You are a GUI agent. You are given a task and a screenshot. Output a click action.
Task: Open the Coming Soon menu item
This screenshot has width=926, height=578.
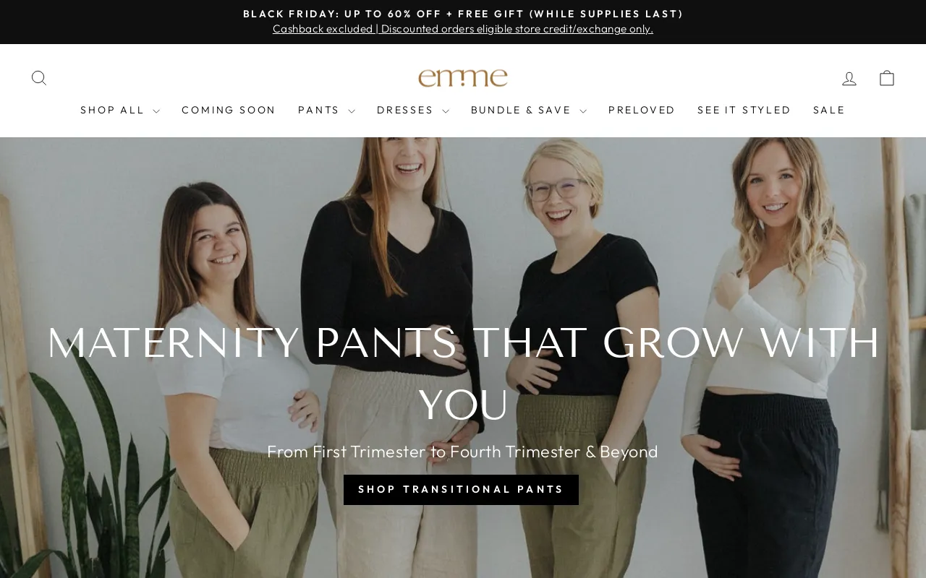[x=229, y=111]
